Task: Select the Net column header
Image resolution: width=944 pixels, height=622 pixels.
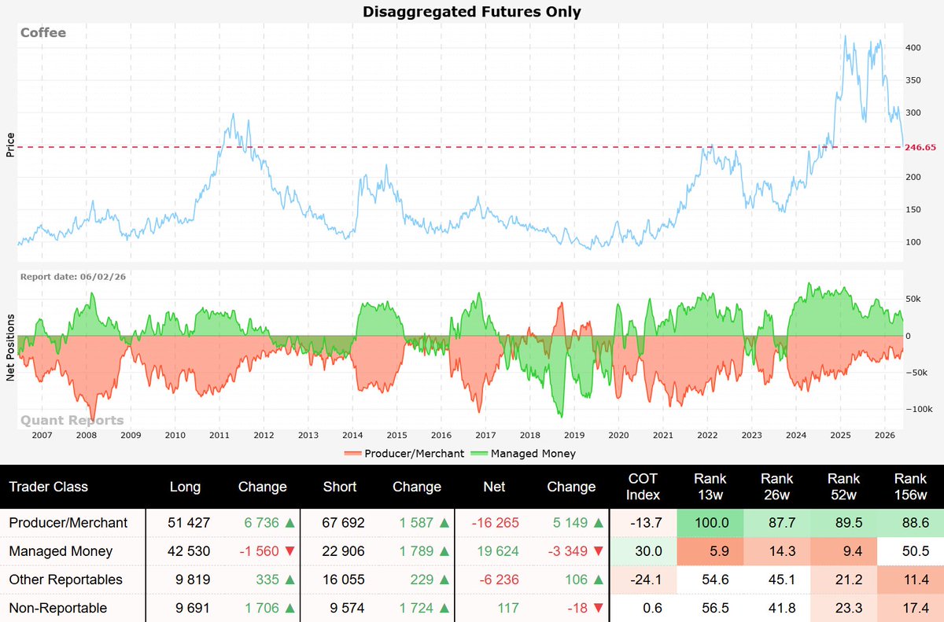Action: point(494,487)
